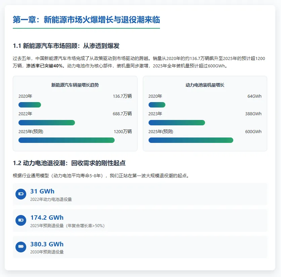Click the battery icon beside 31 GWh

tap(21, 194)
